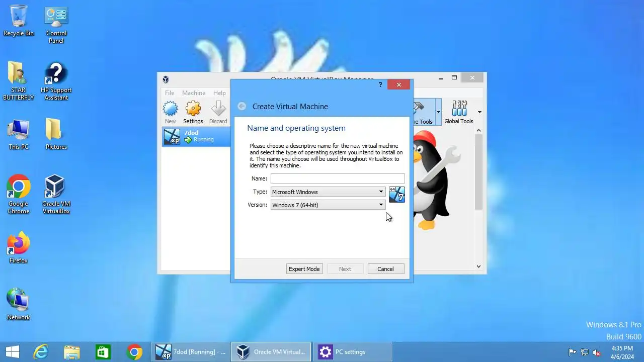
Task: Open the Version dropdown showing Windows 7 (64-bit)
Action: pyautogui.click(x=328, y=205)
